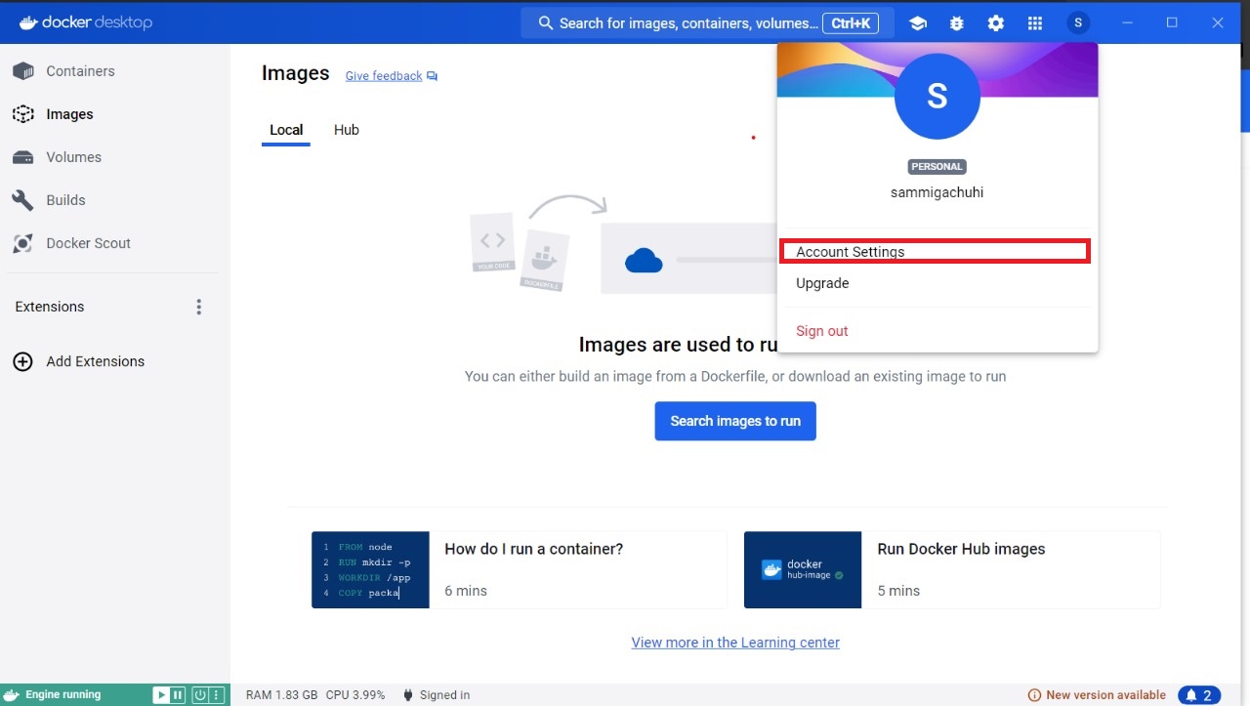1250x706 pixels.
Task: Switch to the Local tab
Action: click(x=286, y=130)
